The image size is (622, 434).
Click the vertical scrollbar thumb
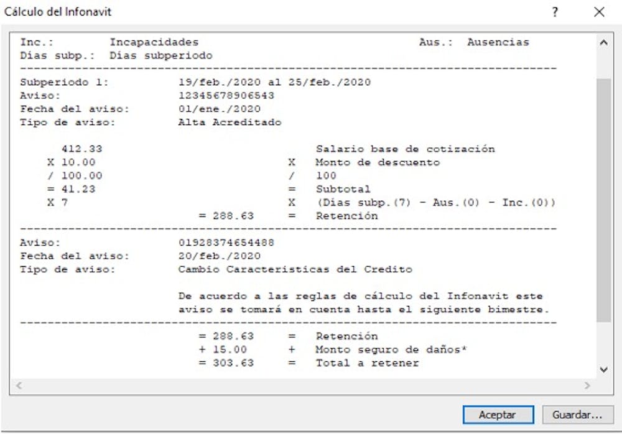(603, 200)
